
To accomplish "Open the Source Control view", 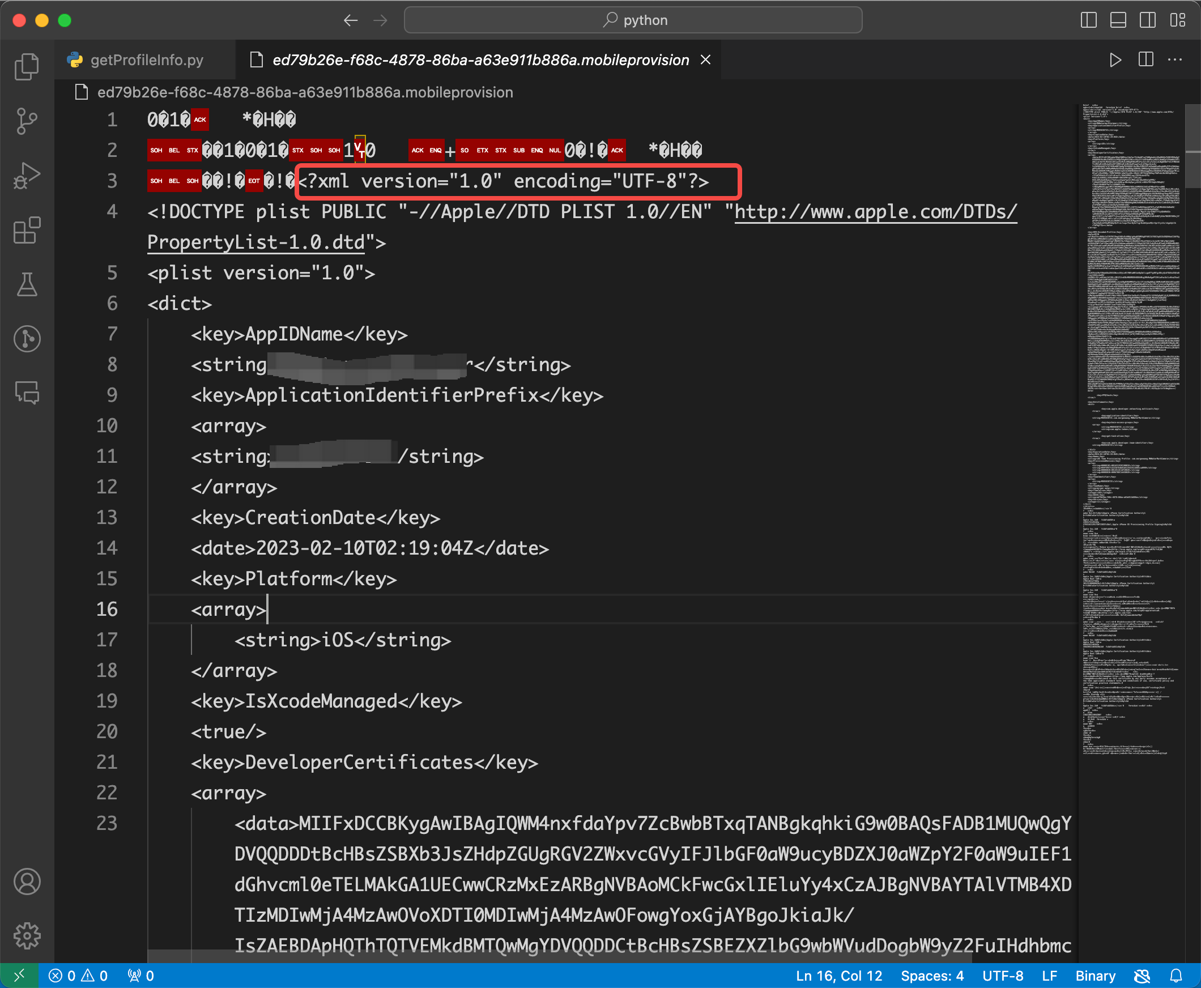I will 27,121.
